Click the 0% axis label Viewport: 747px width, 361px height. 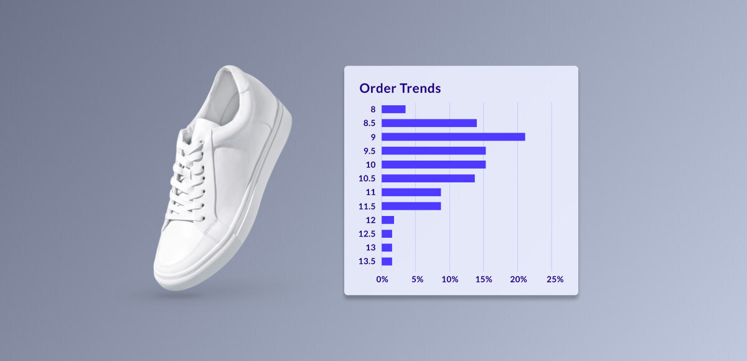(x=382, y=279)
